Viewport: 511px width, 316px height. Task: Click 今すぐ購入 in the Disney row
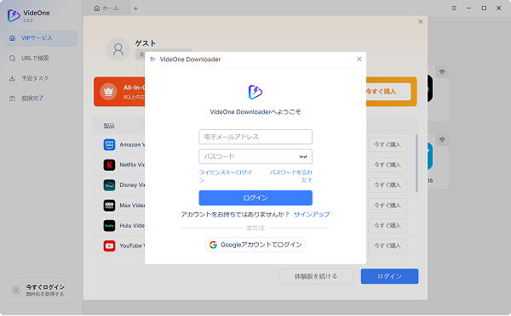(x=388, y=185)
